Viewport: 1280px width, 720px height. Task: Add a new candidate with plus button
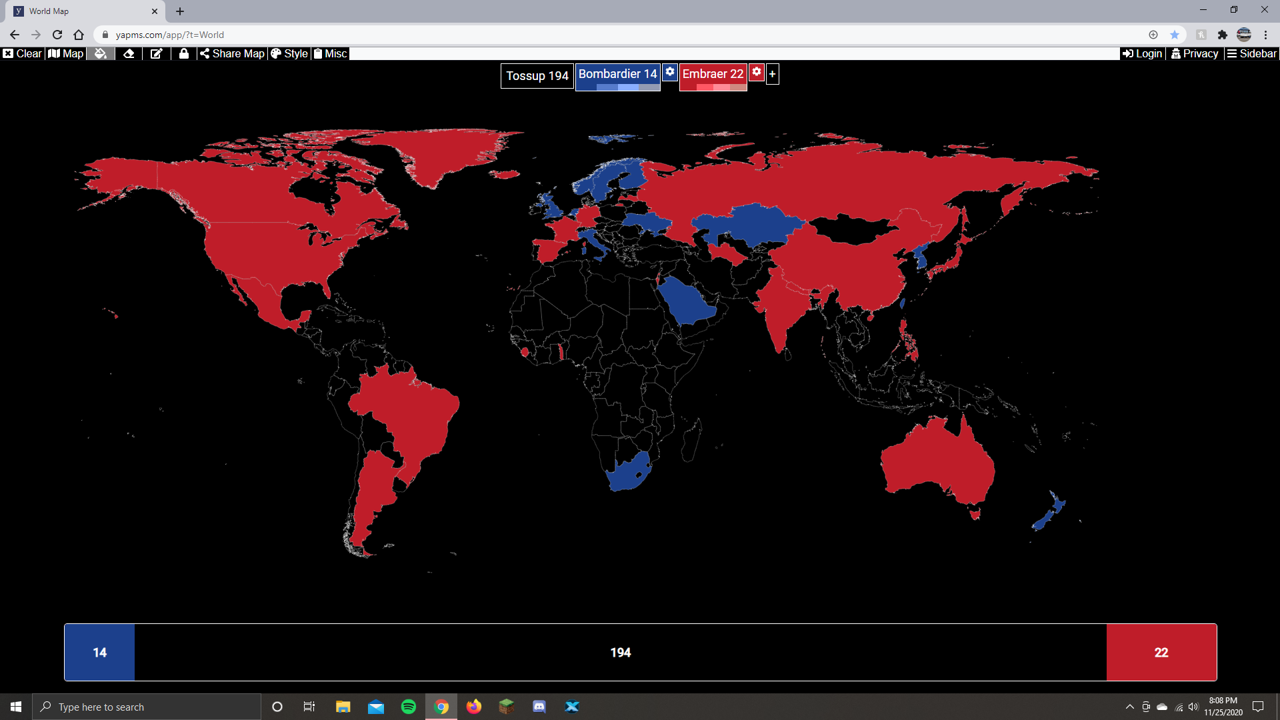point(772,74)
